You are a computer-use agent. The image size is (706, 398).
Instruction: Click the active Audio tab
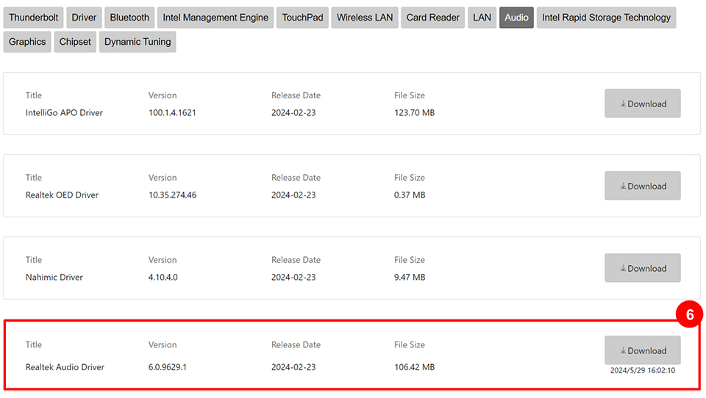click(x=516, y=18)
